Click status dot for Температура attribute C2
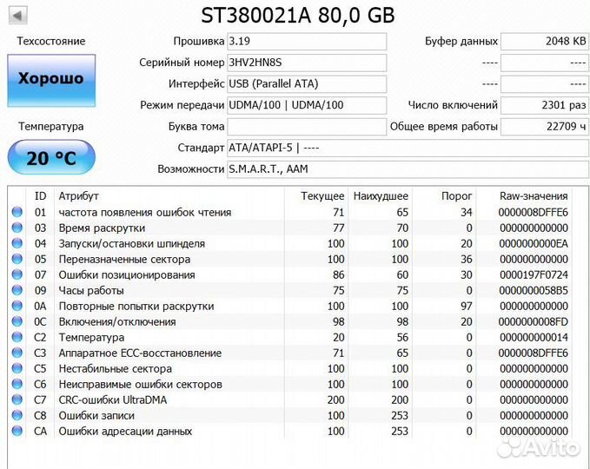Screen dimensions: 590x469 (x=17, y=337)
